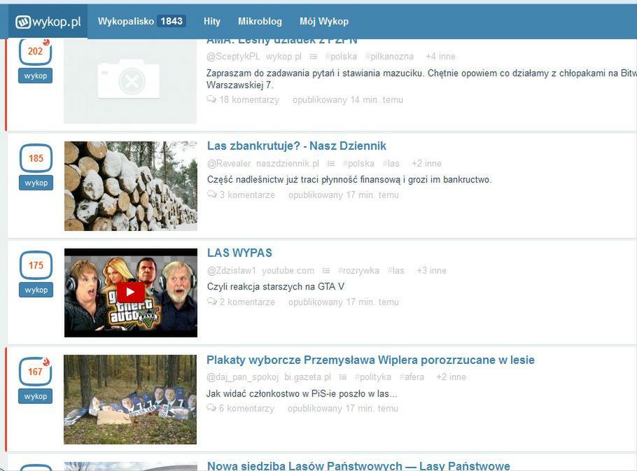
Task: Open 'Las zbankrutuje? - Nasz Dziennik' headline
Action: [x=297, y=146]
